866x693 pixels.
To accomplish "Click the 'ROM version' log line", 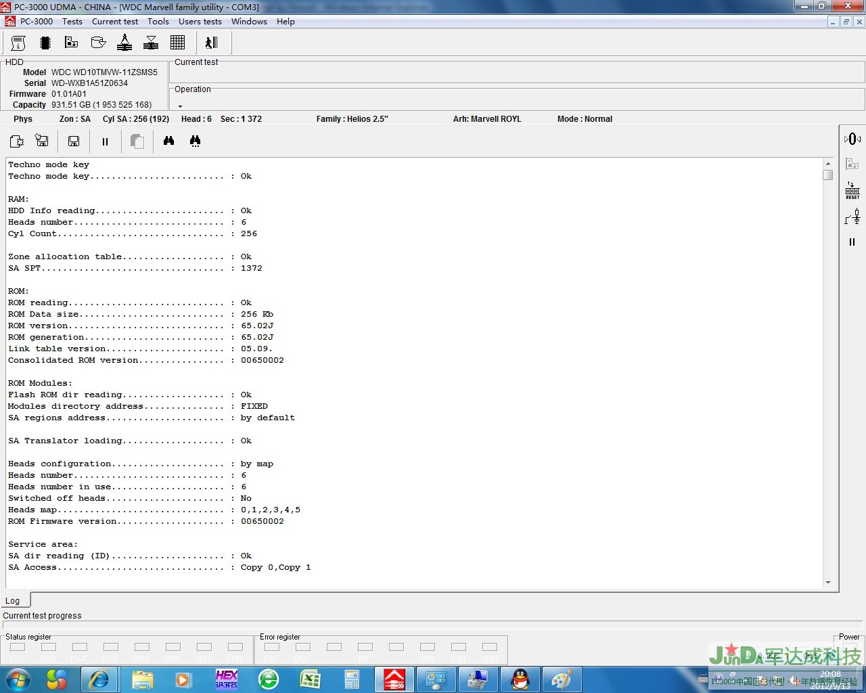I will click(141, 326).
